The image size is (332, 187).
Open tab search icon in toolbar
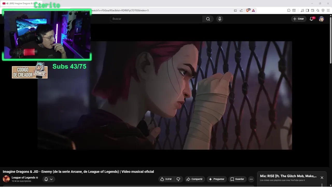pos(294,10)
